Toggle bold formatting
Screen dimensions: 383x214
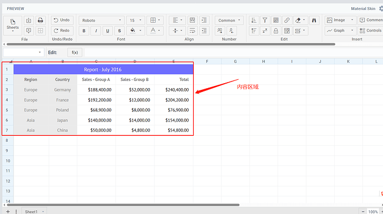tap(84, 30)
